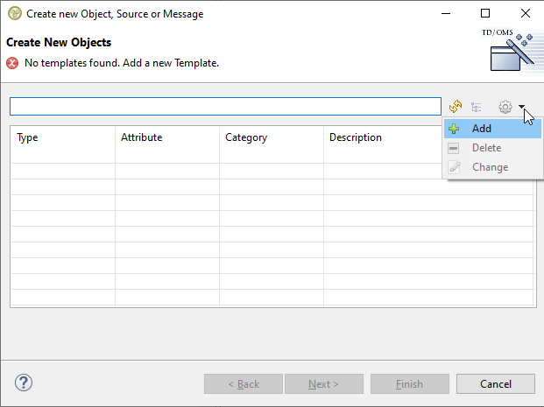Click the red error icon in header

pyautogui.click(x=12, y=63)
